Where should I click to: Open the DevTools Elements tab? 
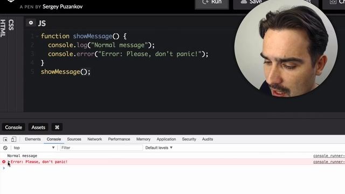[x=33, y=139]
